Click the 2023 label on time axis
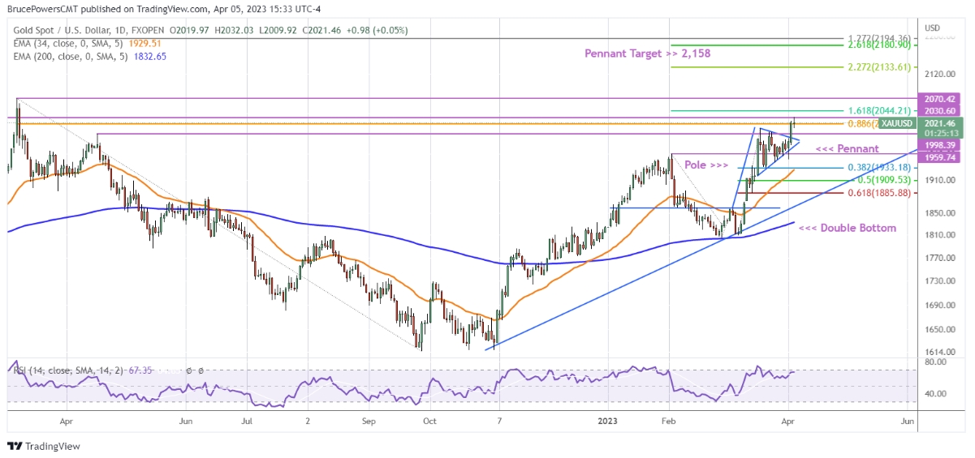The height and width of the screenshot is (458, 975). coord(608,422)
